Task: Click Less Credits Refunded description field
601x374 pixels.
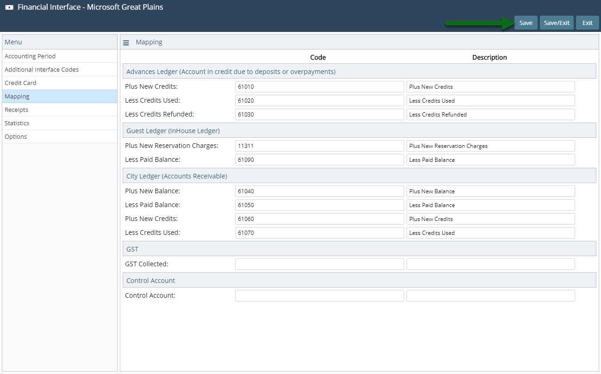Action: 491,114
